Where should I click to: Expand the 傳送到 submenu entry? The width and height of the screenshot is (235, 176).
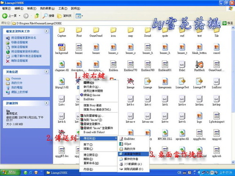(x=99, y=138)
